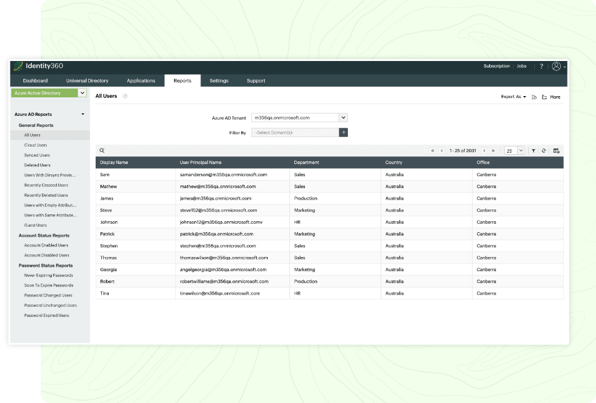This screenshot has height=403, width=596.
Task: Open Help via the question mark icon
Action: pos(542,66)
